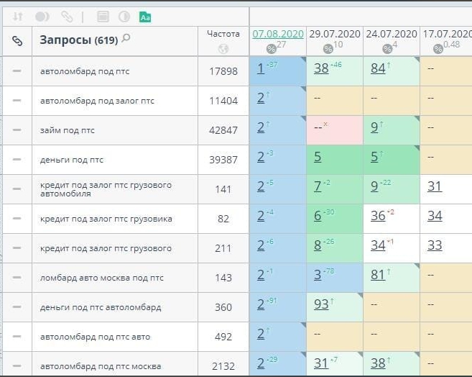Viewport: 472px width, 377px height.
Task: Click the half-circle contrast icon in toolbar
Action: pyautogui.click(x=124, y=17)
